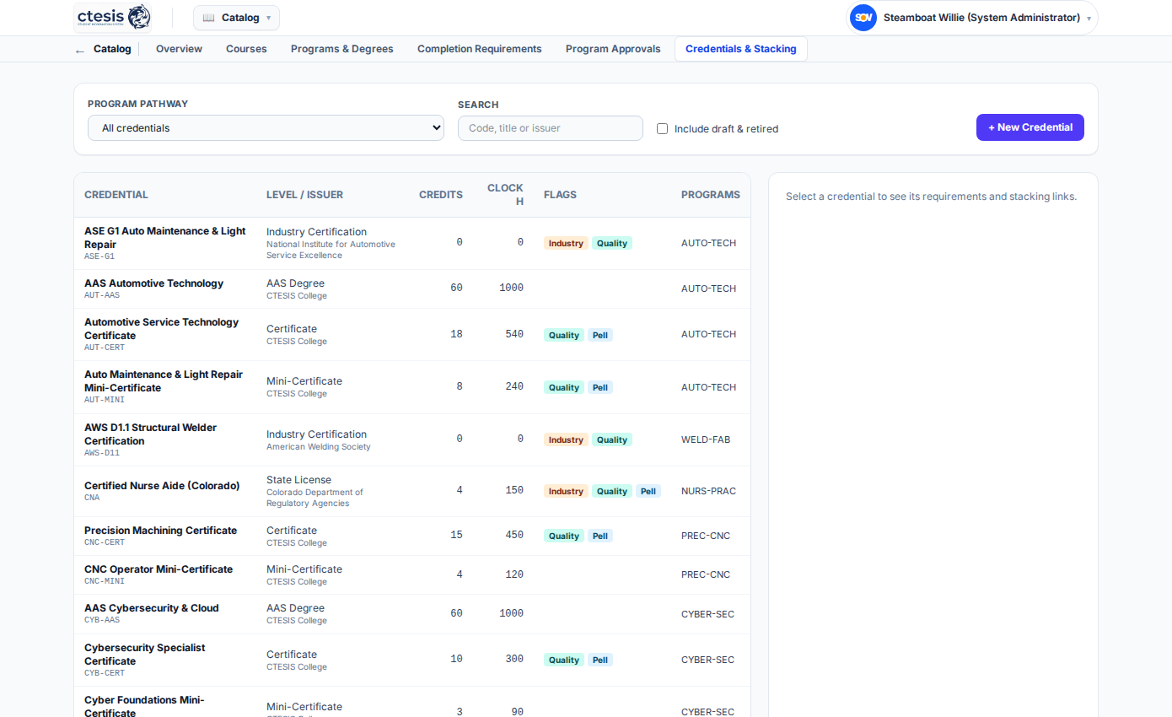
Task: Click the Credits column header
Action: click(441, 195)
